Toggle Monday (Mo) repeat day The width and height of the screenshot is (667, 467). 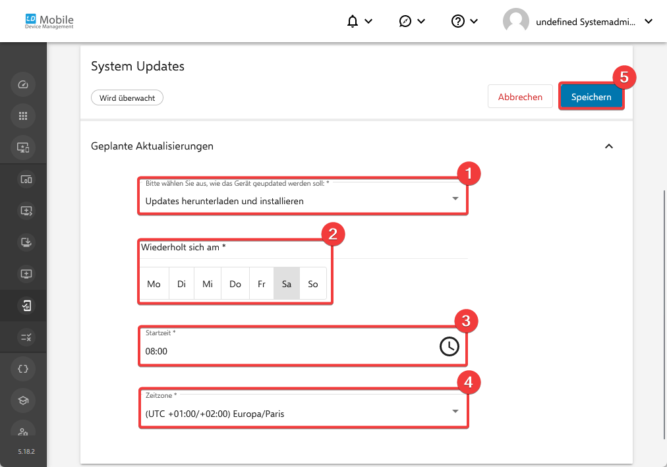tap(154, 284)
